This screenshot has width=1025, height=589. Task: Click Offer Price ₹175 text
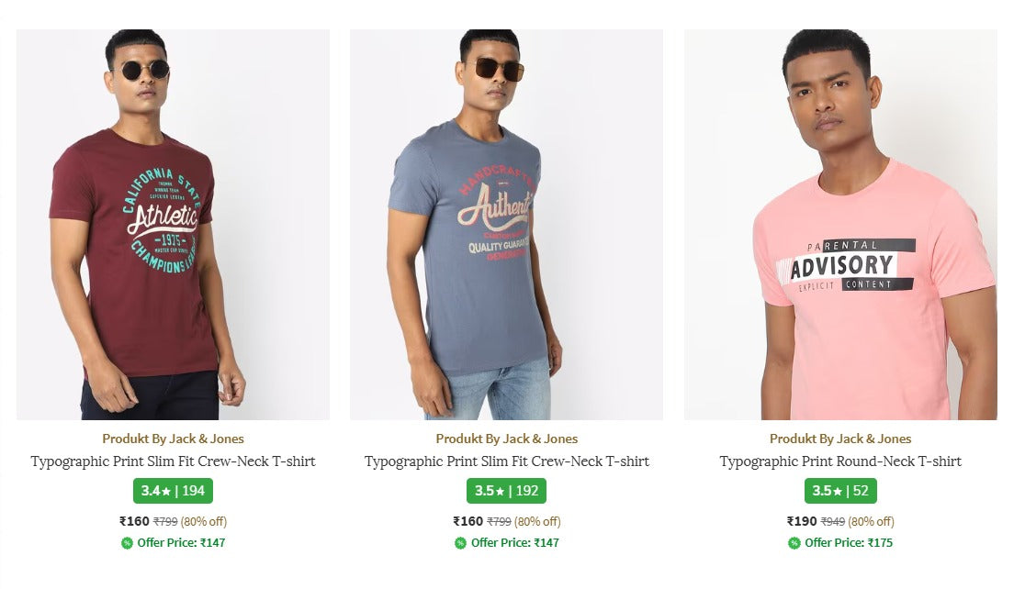849,543
